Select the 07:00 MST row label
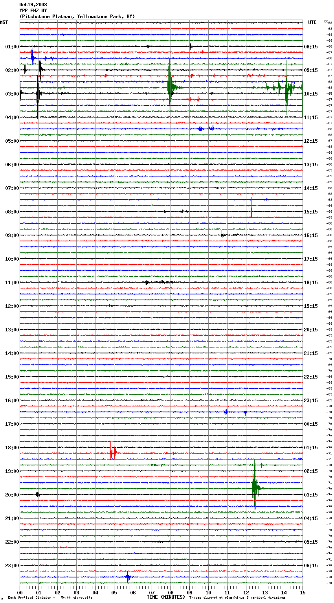Image resolution: width=334 pixels, height=603 pixels. click(x=12, y=188)
